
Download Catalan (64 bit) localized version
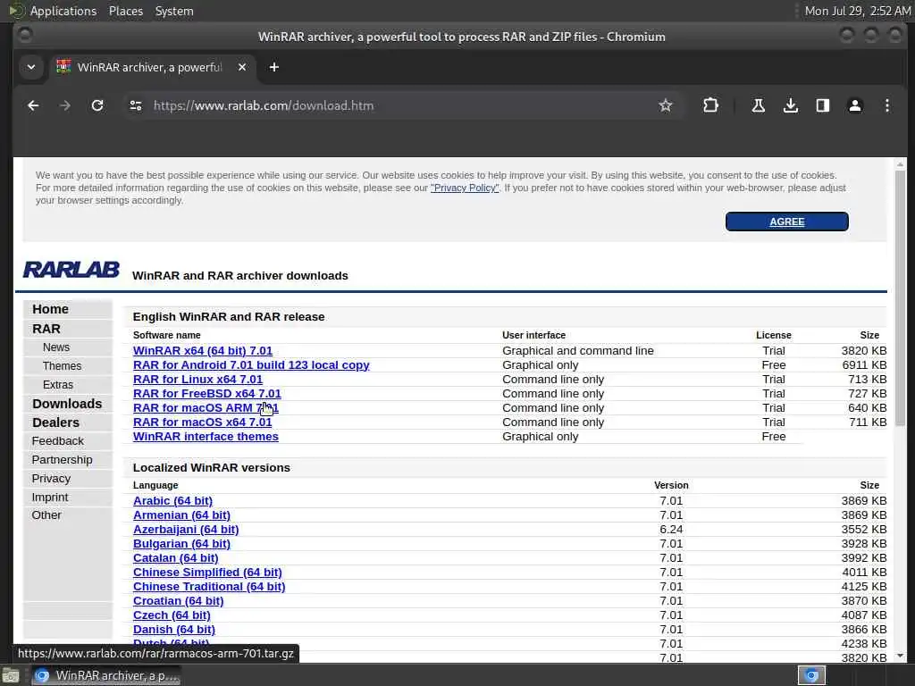(176, 557)
